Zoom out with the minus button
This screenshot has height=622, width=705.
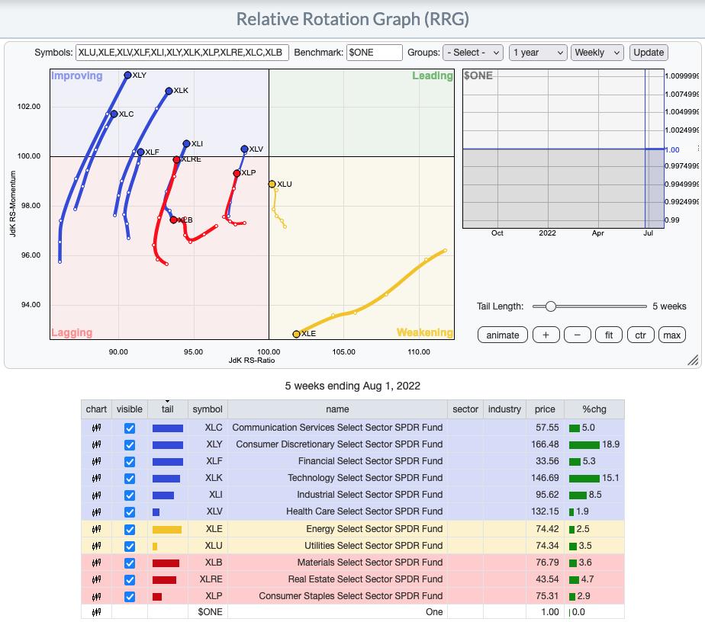[x=578, y=335]
